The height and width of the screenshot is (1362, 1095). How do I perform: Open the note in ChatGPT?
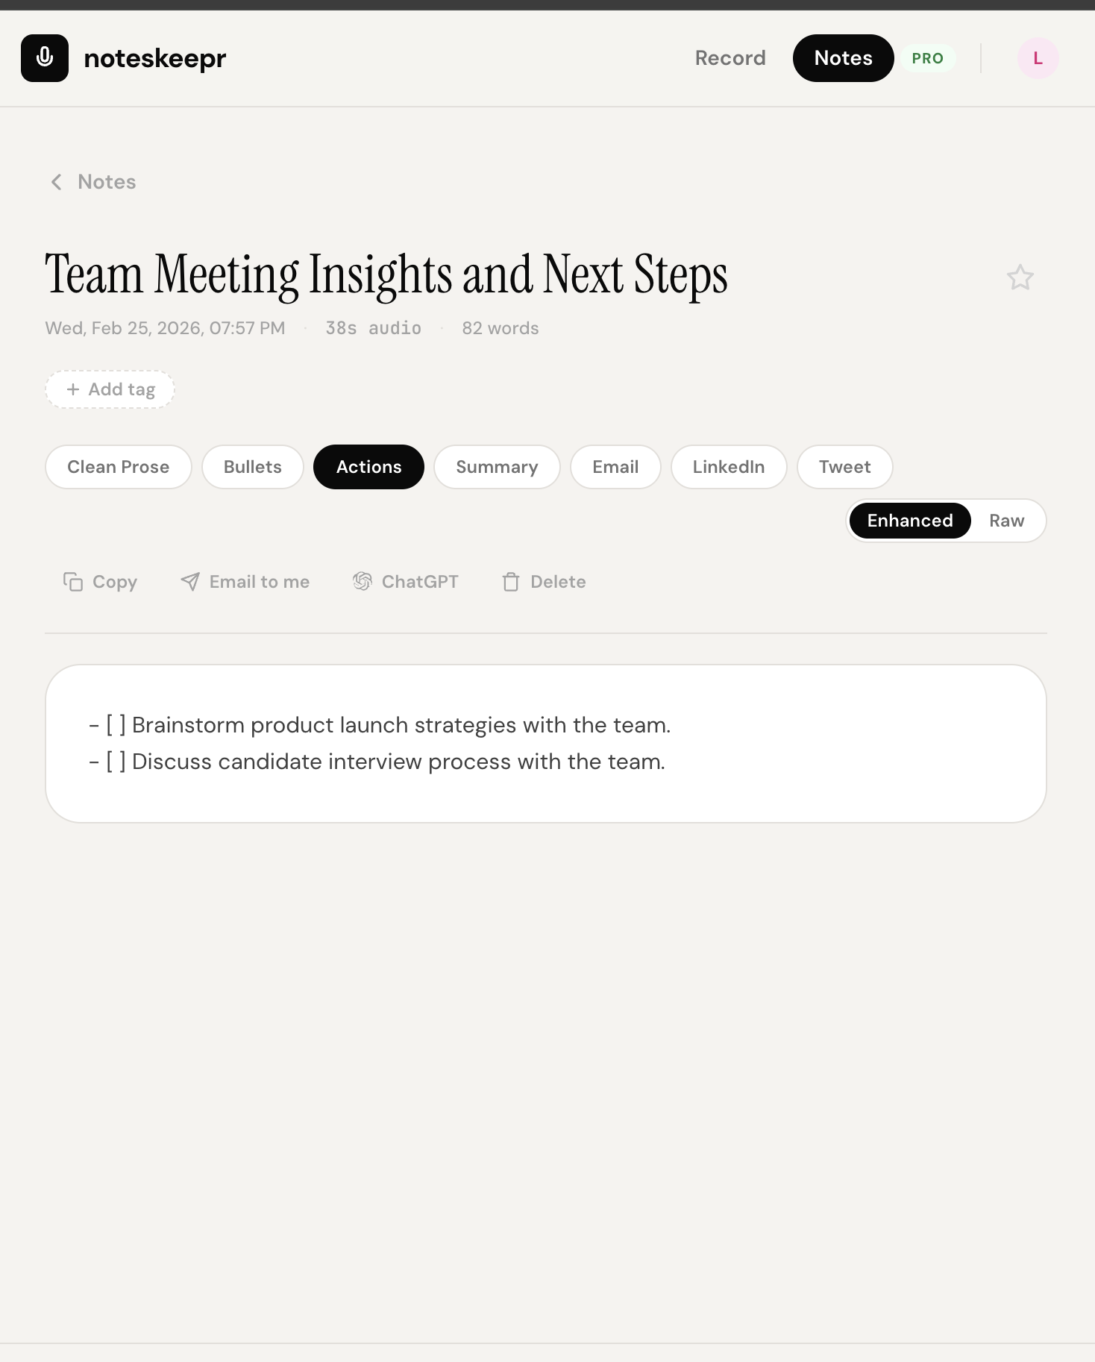[406, 582]
